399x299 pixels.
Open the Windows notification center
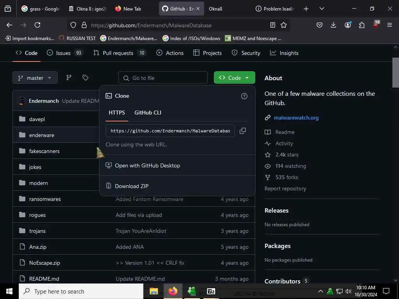click(386, 291)
